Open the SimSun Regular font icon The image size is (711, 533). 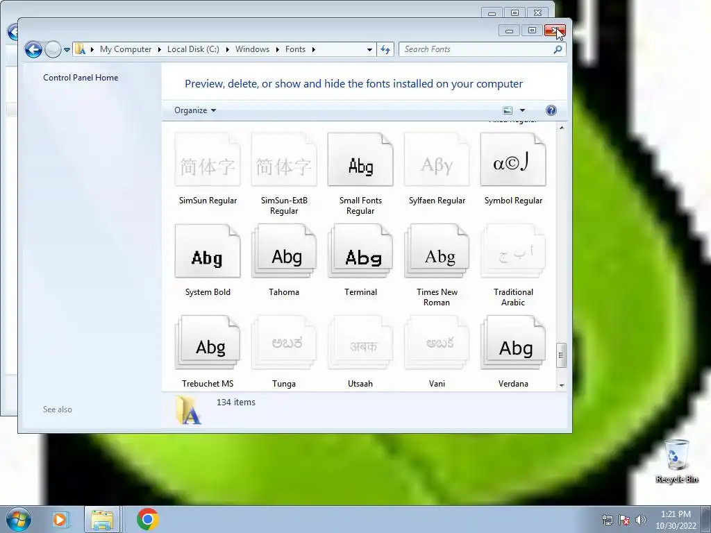208,160
